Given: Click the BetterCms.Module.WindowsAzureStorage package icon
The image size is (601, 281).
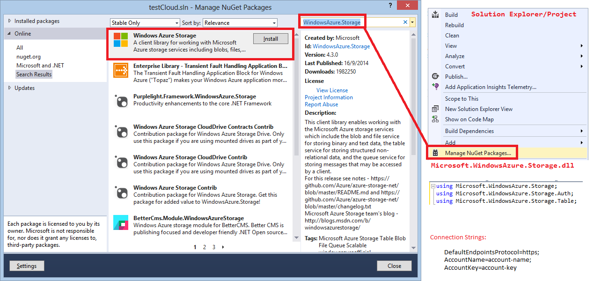Looking at the screenshot, I should pos(121,222).
